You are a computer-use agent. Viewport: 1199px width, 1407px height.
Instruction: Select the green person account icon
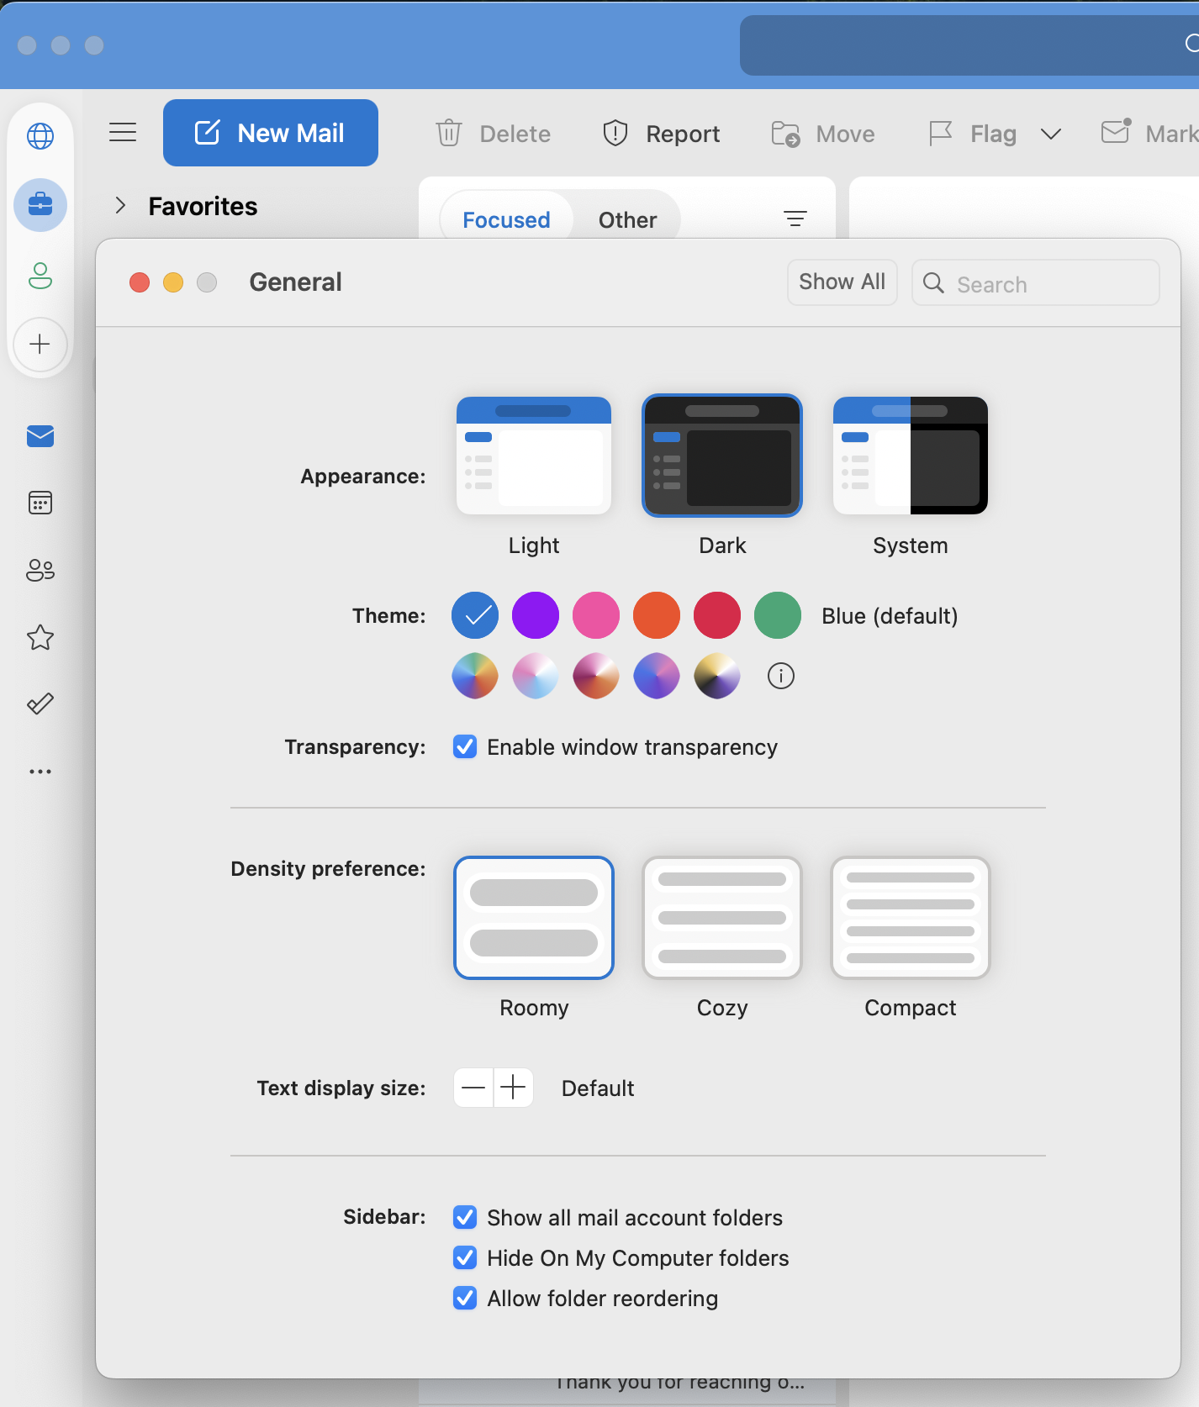pos(40,276)
